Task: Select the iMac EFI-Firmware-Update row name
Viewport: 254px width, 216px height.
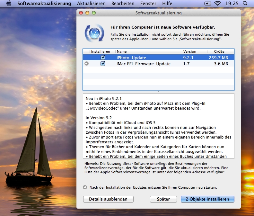Action: [144, 64]
